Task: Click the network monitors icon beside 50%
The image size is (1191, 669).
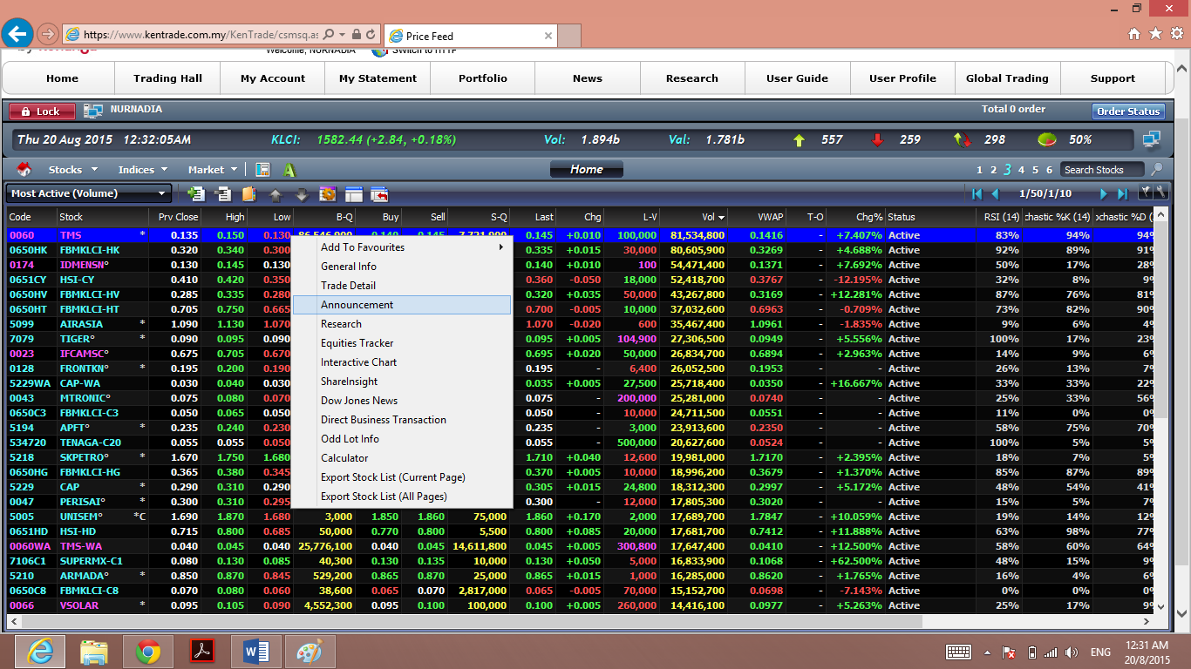Action: [1152, 139]
